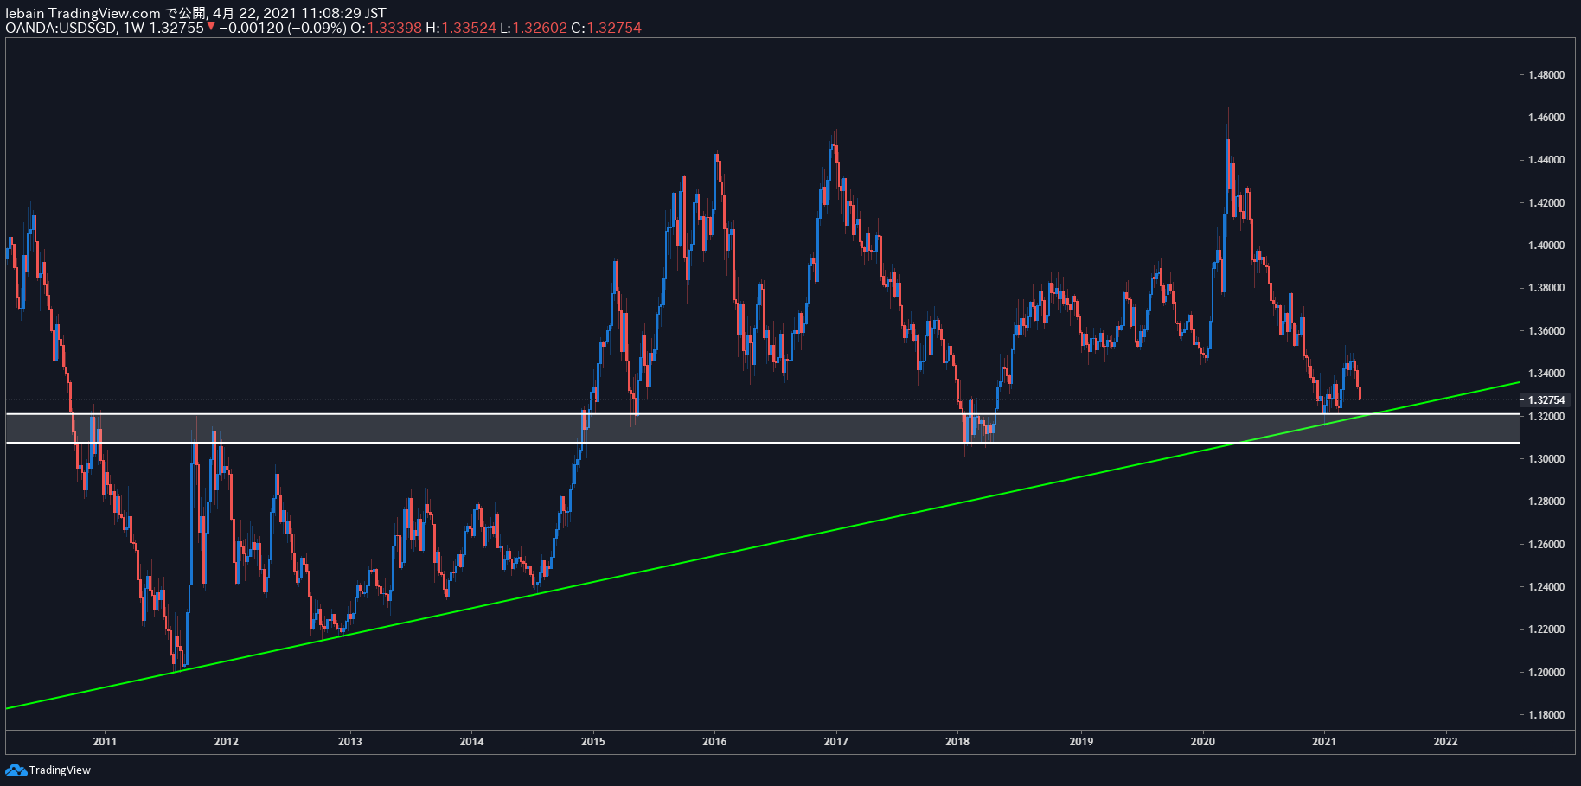Click the 1.40000 price axis label

pos(1546,246)
